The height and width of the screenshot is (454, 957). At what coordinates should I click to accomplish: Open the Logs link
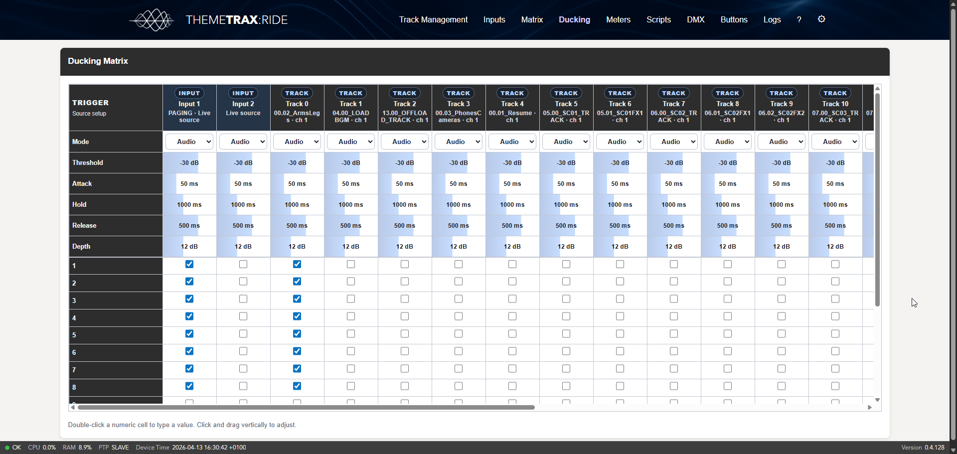772,20
